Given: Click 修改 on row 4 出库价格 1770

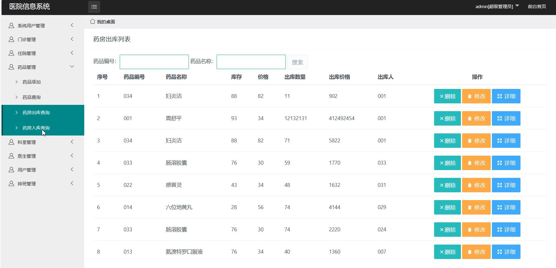Looking at the screenshot, I should [476, 163].
